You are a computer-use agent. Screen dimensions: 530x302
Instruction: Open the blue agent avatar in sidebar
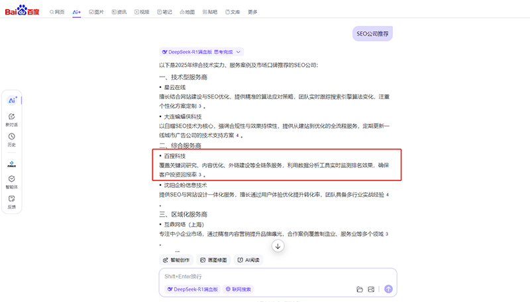pyautogui.click(x=11, y=164)
